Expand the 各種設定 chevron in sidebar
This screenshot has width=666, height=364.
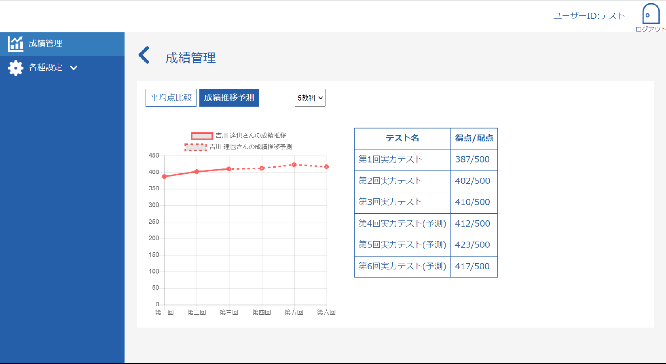point(74,68)
